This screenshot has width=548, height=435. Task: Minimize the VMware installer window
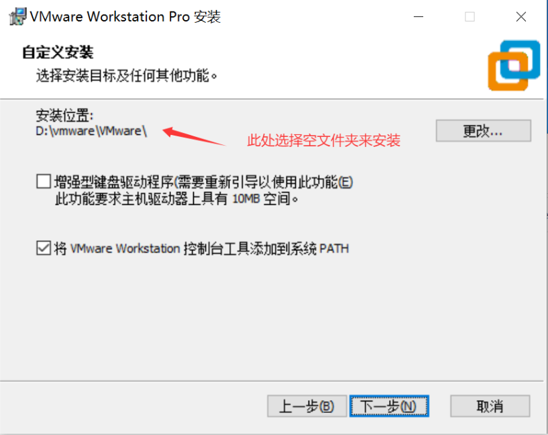419,16
